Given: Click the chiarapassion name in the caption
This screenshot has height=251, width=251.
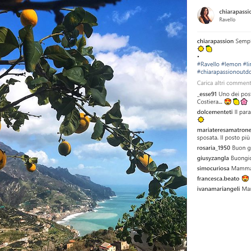Looking at the screenshot, I should tap(215, 41).
